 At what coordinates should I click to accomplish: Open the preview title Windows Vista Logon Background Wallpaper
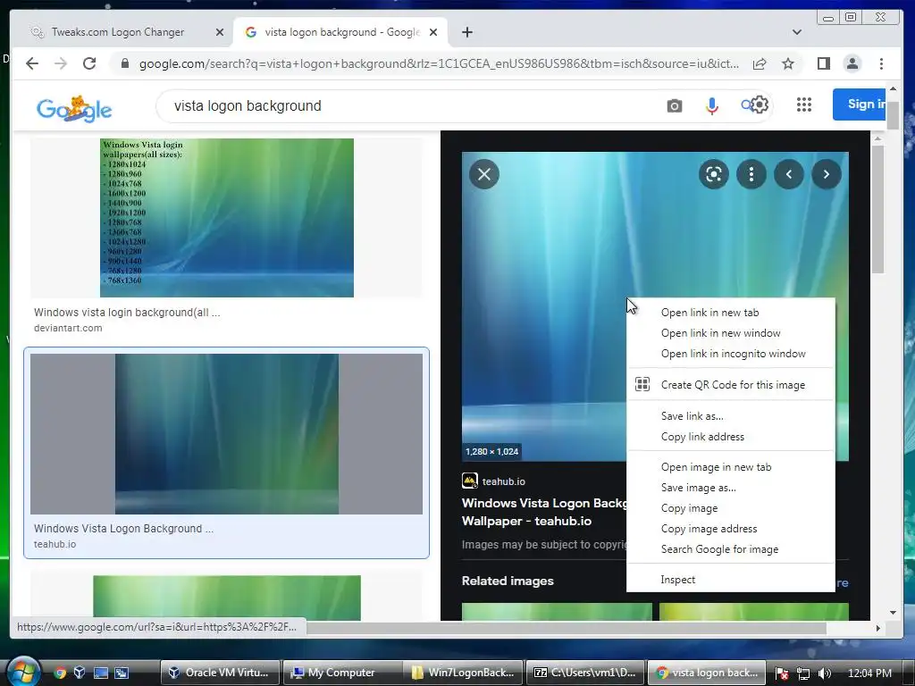[544, 512]
